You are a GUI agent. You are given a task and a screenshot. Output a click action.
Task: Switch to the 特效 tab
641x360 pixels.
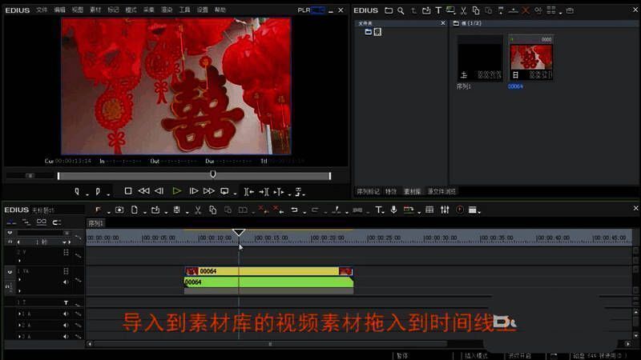pyautogui.click(x=391, y=191)
